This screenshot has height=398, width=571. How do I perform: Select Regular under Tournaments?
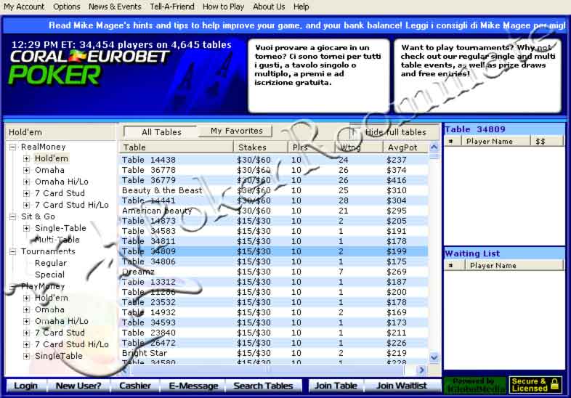[51, 263]
